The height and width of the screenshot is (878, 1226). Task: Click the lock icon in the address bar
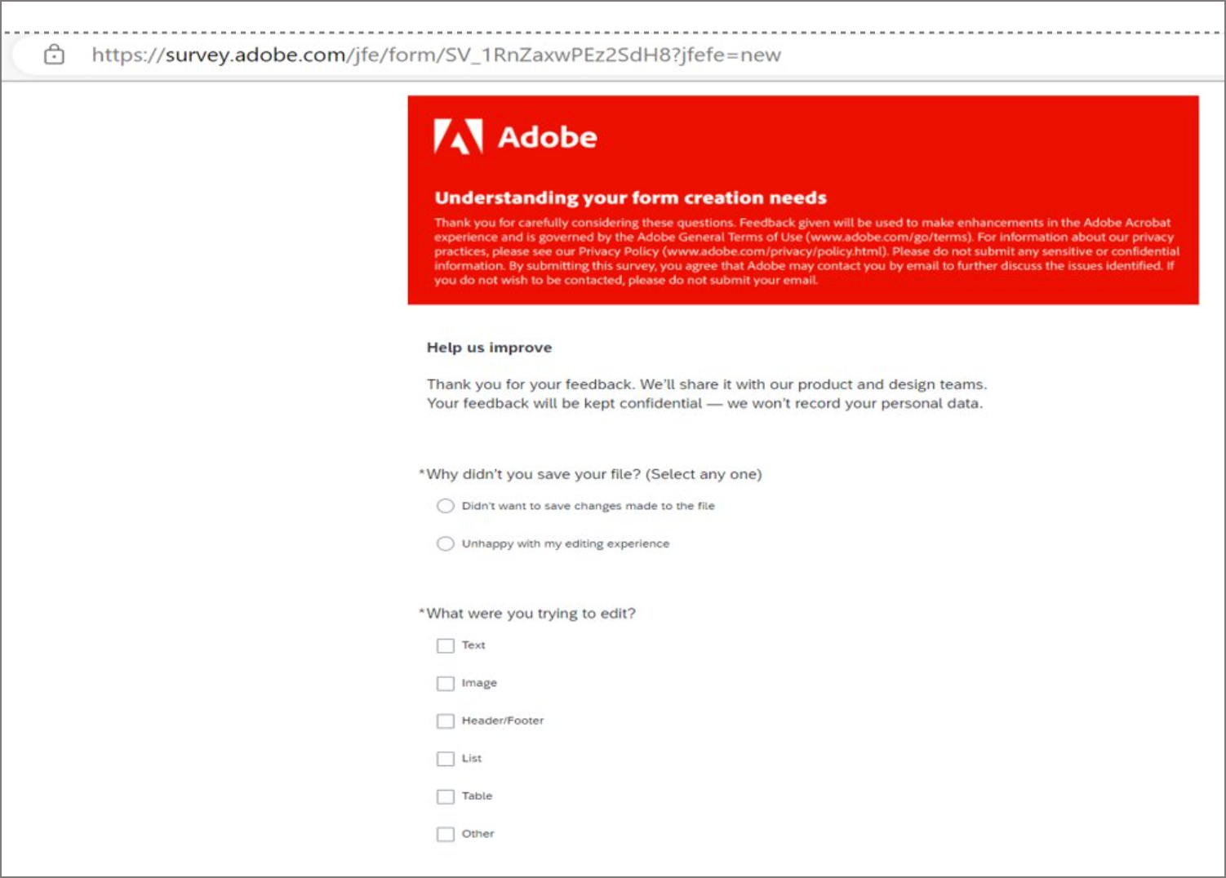54,55
